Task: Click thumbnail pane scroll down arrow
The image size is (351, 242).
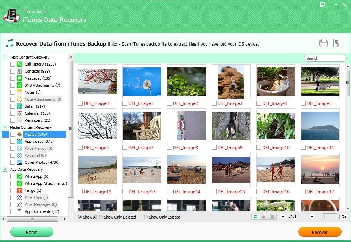Action: pos(347,209)
